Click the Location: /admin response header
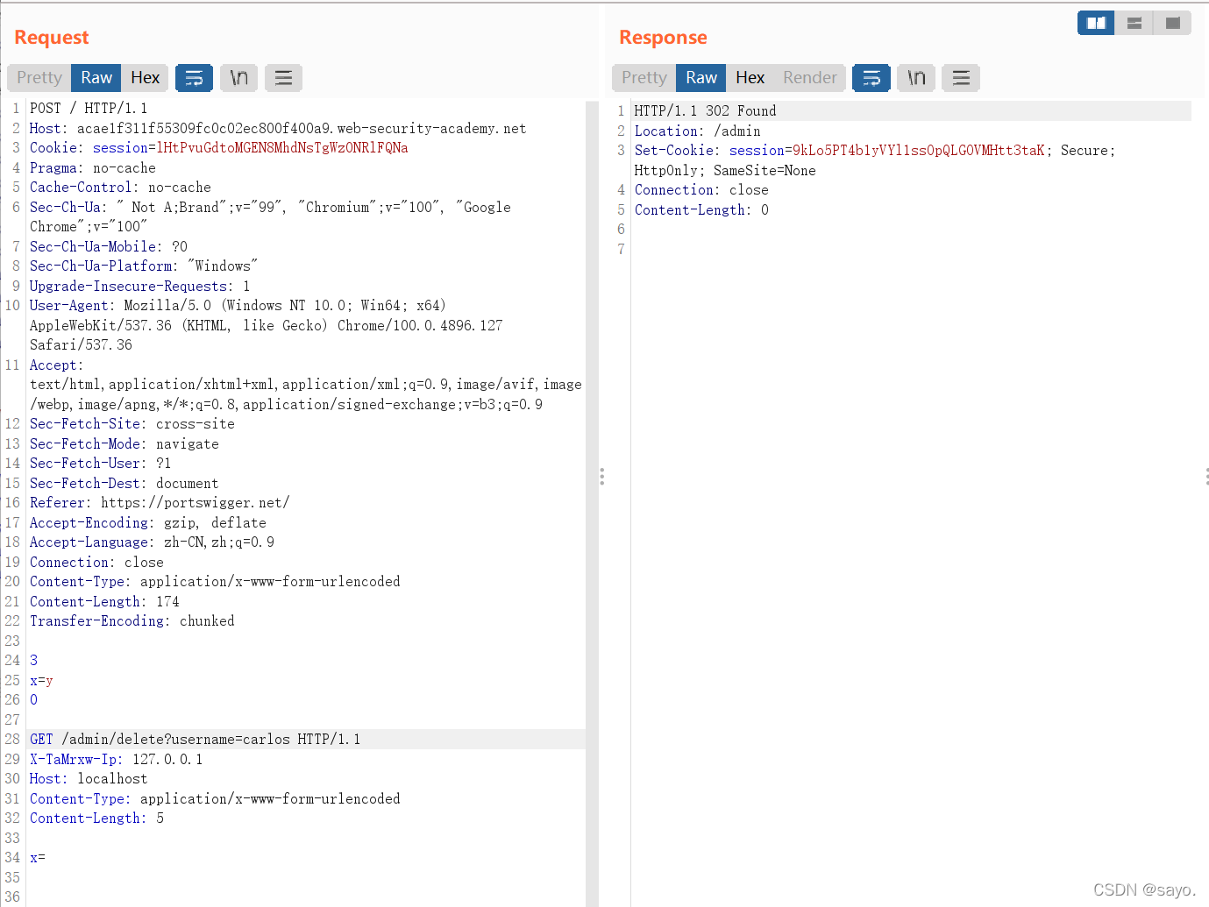The height and width of the screenshot is (907, 1209). [698, 131]
